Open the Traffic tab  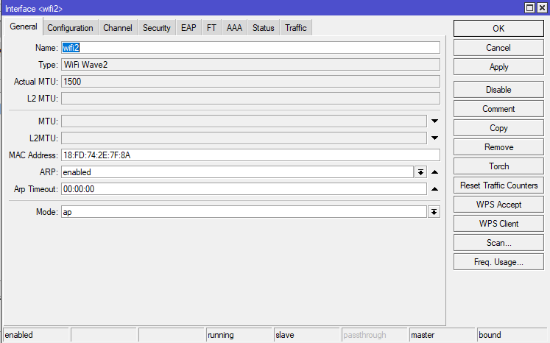[295, 28]
